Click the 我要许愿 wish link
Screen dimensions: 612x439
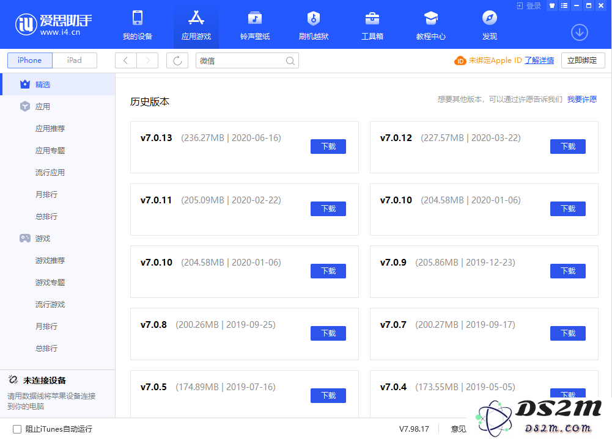(x=582, y=100)
